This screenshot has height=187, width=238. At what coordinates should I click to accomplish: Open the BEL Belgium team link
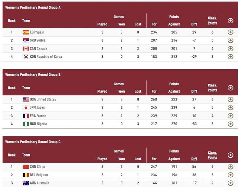tap(40, 175)
